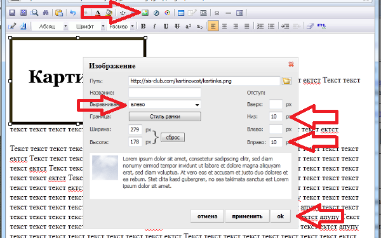The height and width of the screenshot is (238, 381).
Task: Click the edit-properties pencil icon
Action: [x=12, y=26]
